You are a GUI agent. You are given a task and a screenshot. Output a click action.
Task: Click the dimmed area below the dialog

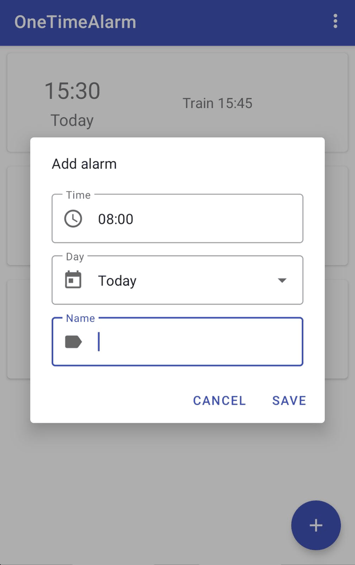146,479
